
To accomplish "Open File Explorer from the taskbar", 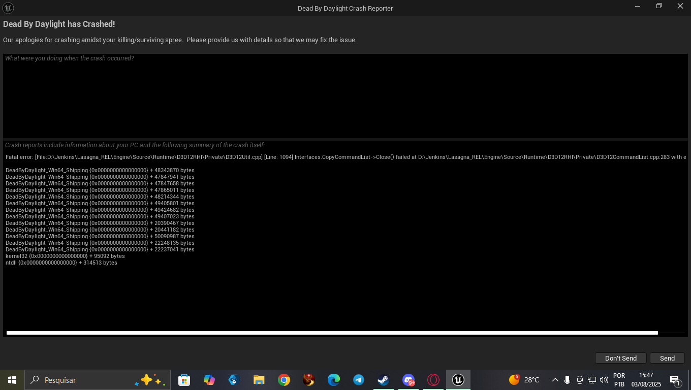I will coord(259,380).
